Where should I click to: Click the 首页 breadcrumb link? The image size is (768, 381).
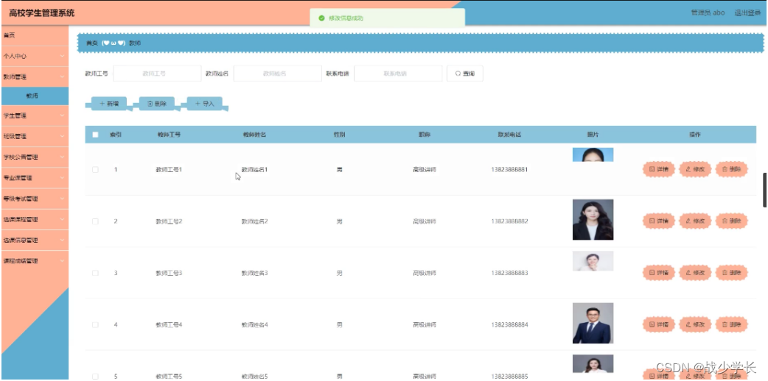click(x=92, y=43)
